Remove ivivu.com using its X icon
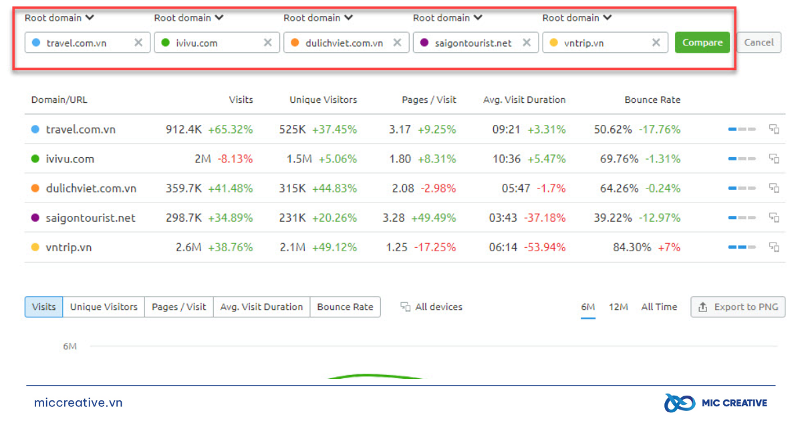 coord(267,43)
